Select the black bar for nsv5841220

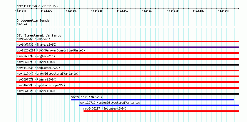[x=128, y=94]
